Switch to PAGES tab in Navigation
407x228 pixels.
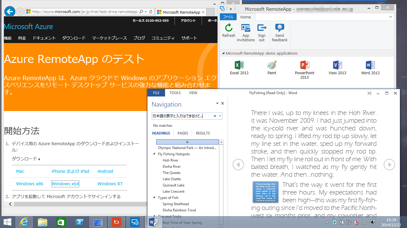(x=183, y=133)
